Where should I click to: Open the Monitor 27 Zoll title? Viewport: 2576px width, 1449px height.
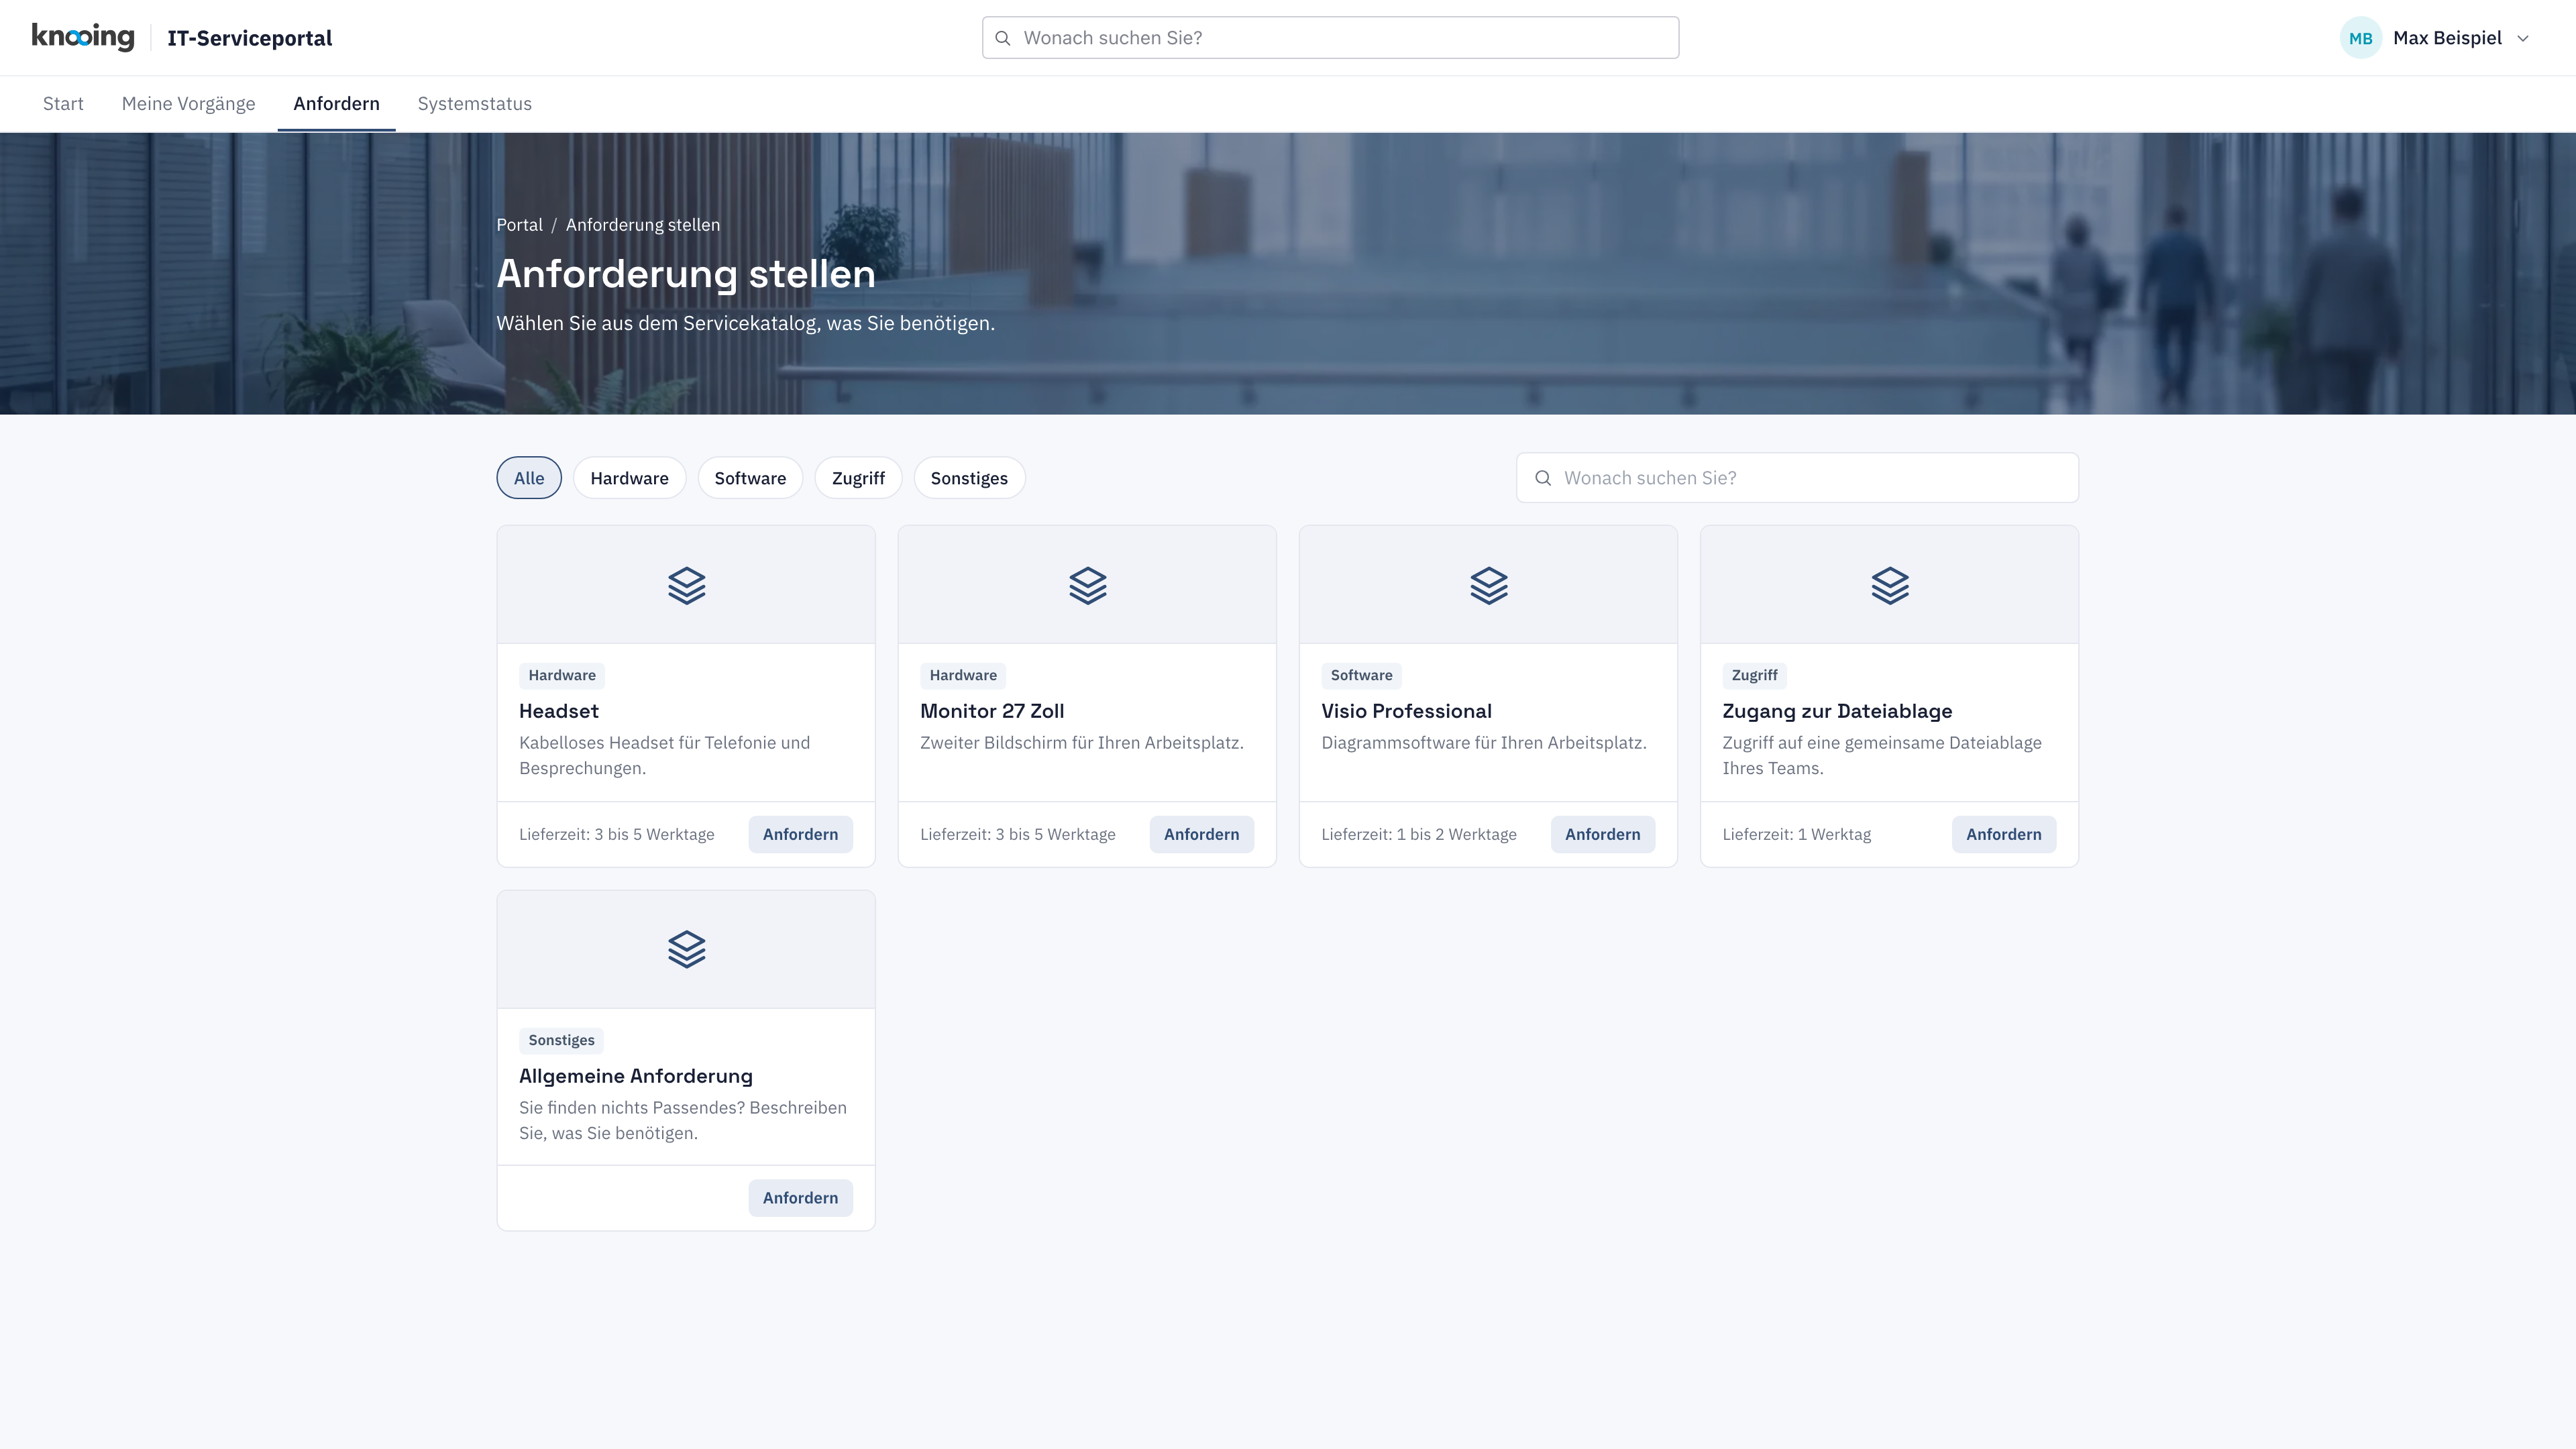pyautogui.click(x=992, y=711)
